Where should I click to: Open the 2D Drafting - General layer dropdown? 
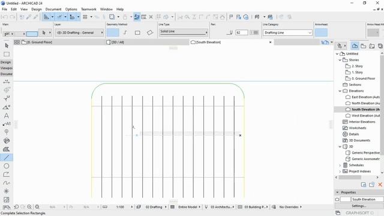(x=79, y=32)
